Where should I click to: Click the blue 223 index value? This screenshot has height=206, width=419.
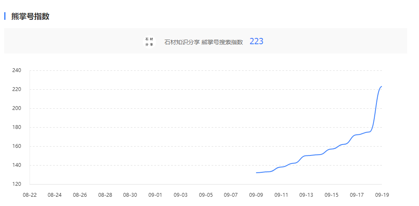[256, 41]
